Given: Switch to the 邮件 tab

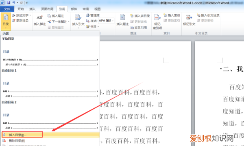Looking at the screenshot, I should point(74,9).
